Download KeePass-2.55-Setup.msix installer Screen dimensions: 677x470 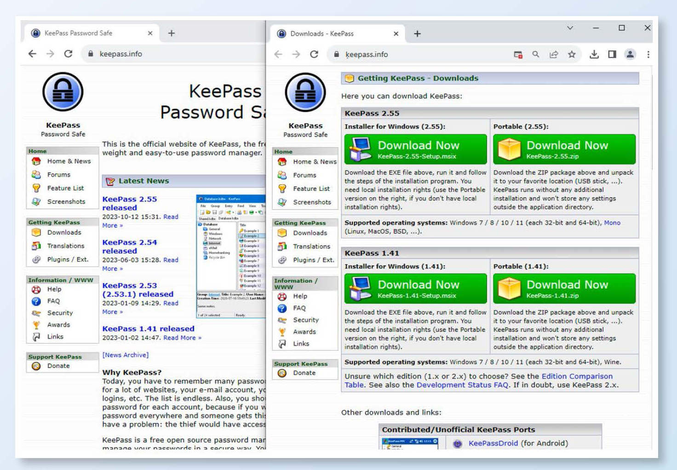[x=416, y=149]
